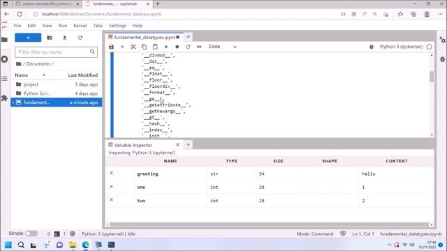Upload files with the upload arrow icon
Image resolution: width=447 pixels, height=251 pixels.
[65, 38]
